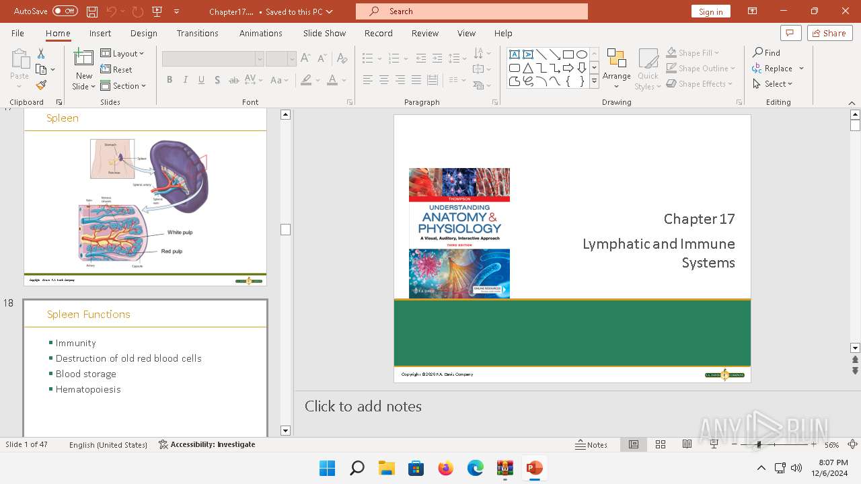
Task: Expand the font size dropdown
Action: pyautogui.click(x=292, y=58)
